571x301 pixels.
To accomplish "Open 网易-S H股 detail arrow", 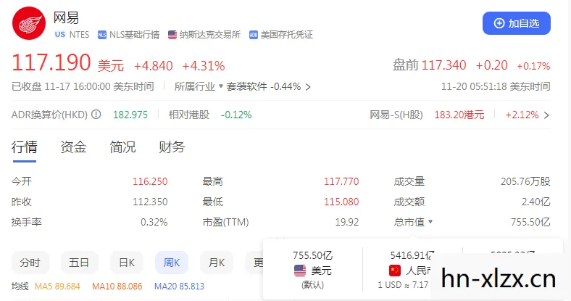I will pyautogui.click(x=546, y=115).
